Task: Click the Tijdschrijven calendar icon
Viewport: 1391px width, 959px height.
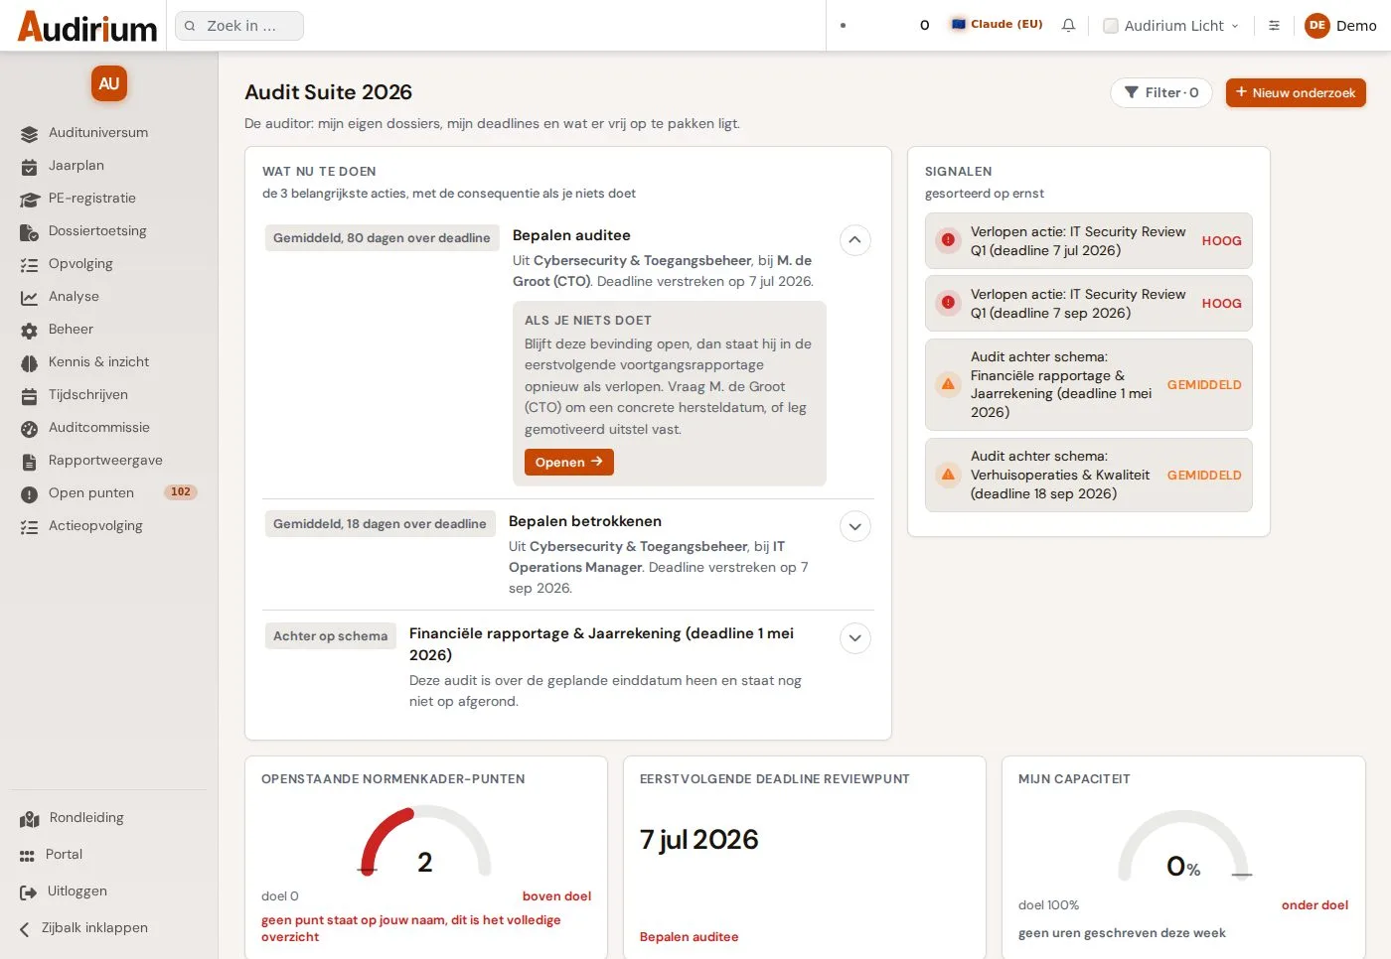Action: (30, 396)
